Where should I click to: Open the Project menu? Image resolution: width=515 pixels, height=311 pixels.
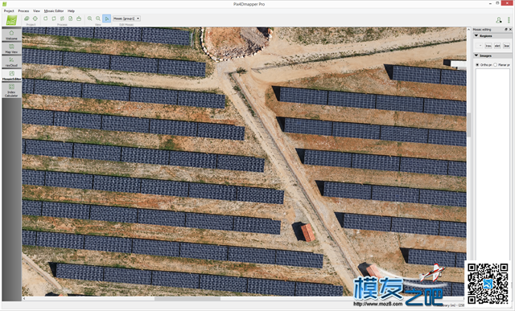click(x=9, y=10)
